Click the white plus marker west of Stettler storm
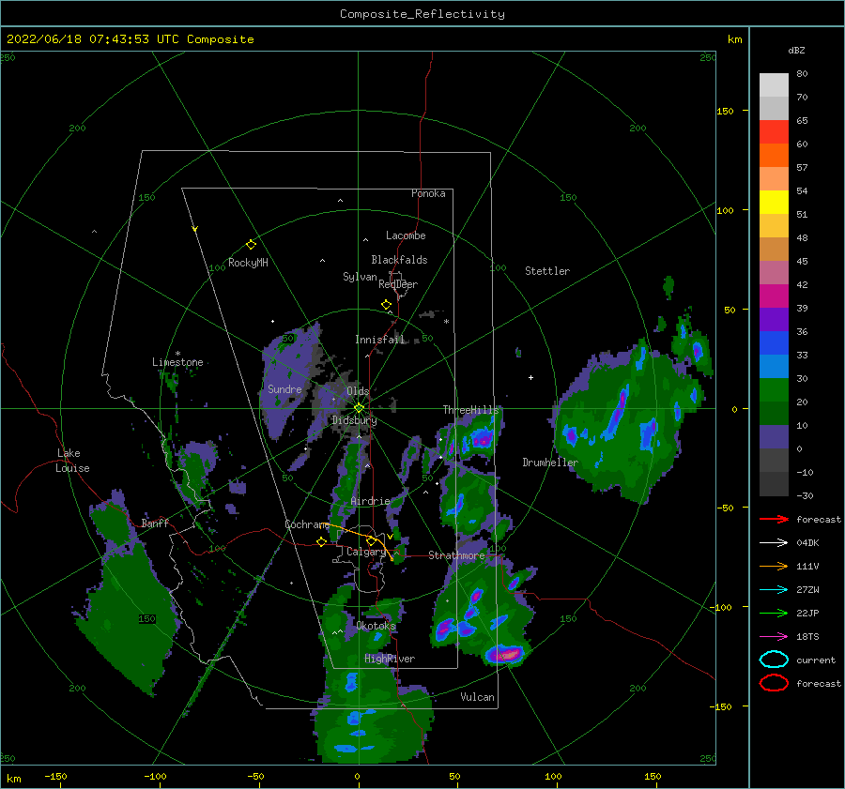845x789 pixels. point(530,377)
